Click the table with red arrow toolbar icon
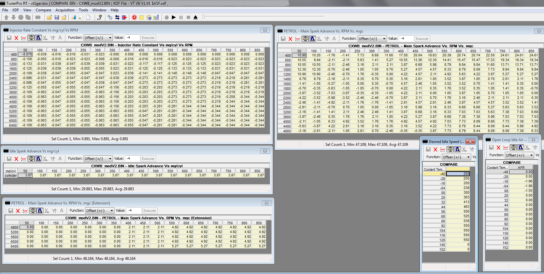Viewport: 544px width, 274px height. [124, 17]
